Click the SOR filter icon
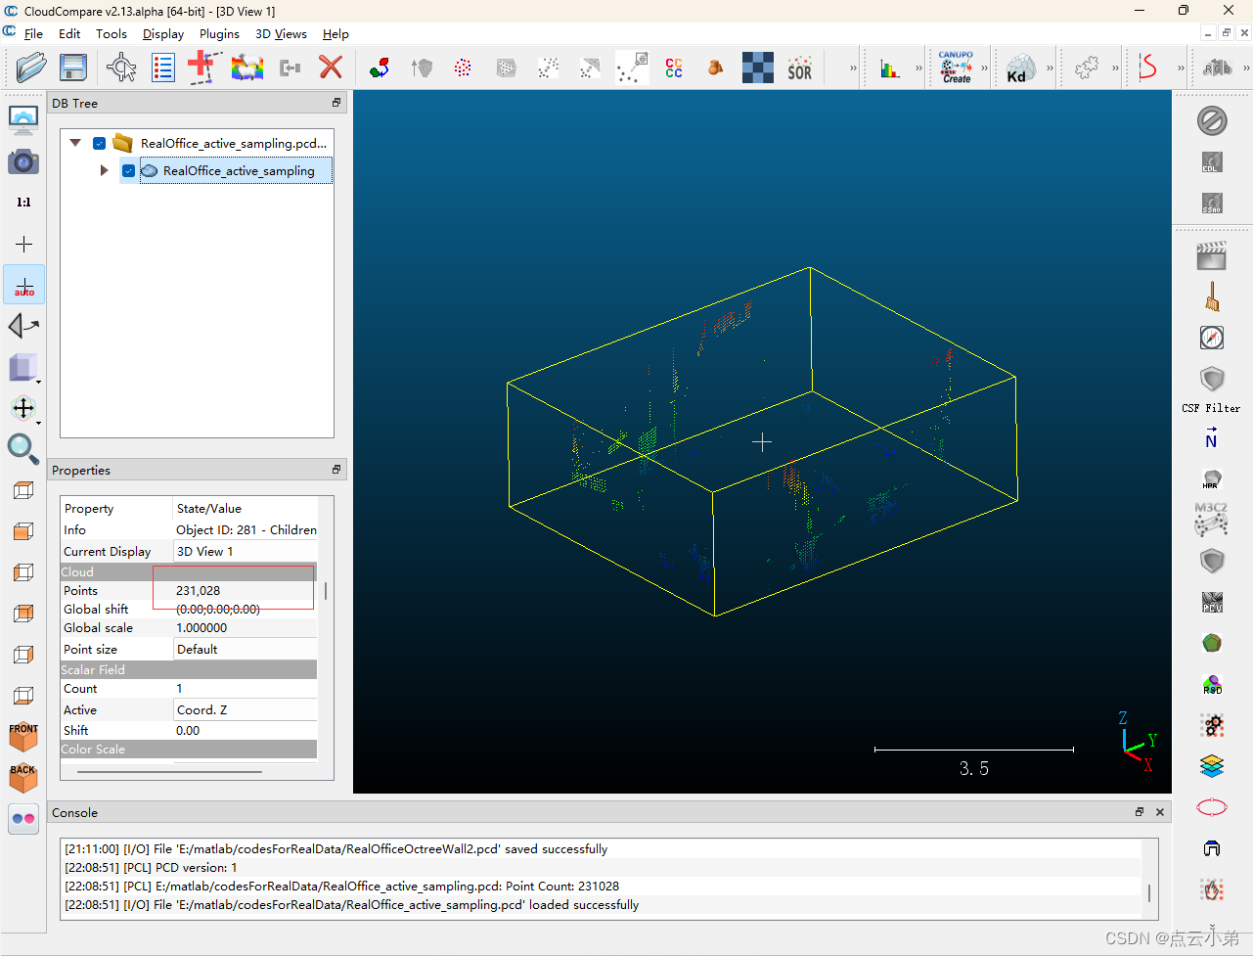The height and width of the screenshot is (956, 1253). pos(800,68)
